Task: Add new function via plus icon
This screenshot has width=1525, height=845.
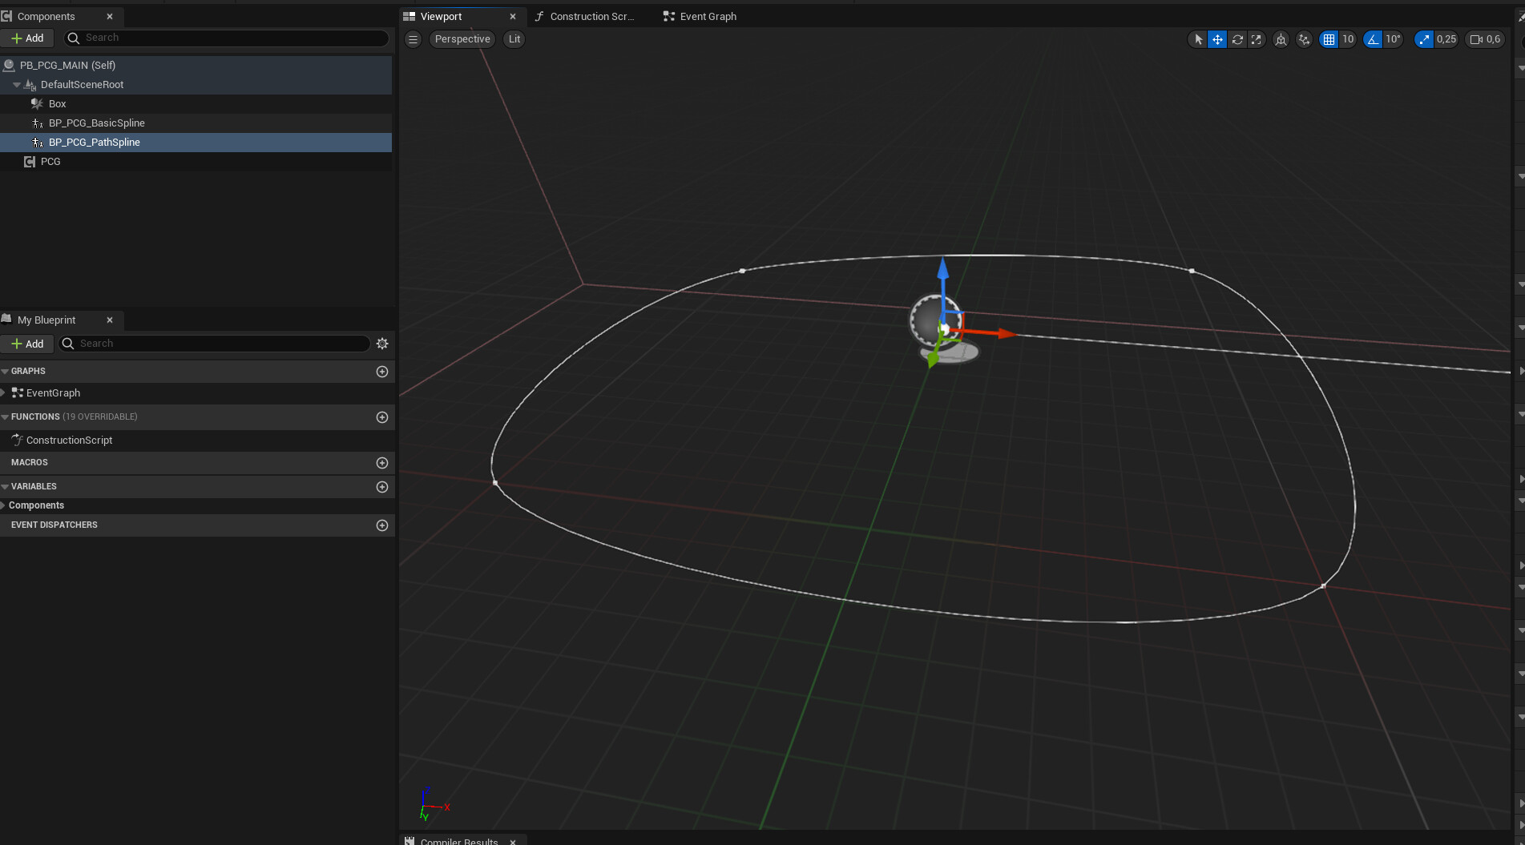Action: tap(382, 417)
